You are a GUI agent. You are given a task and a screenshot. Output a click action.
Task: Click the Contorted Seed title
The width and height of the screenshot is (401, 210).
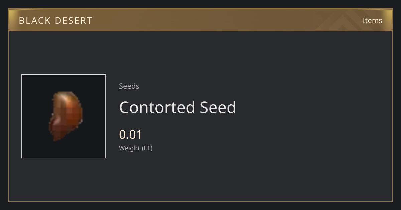177,107
